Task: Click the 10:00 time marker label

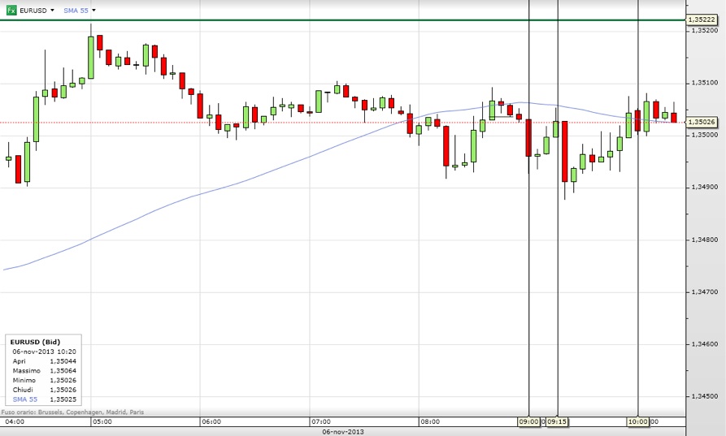Action: click(637, 422)
